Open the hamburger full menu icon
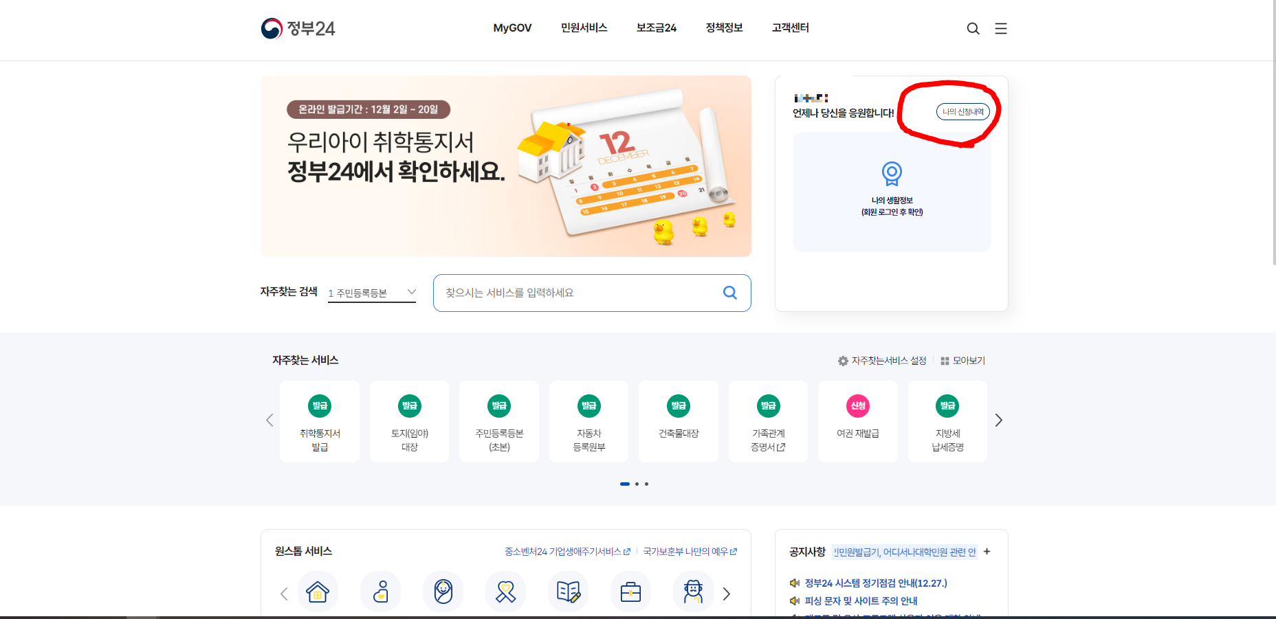Screen dimensions: 1276x619 [1001, 28]
